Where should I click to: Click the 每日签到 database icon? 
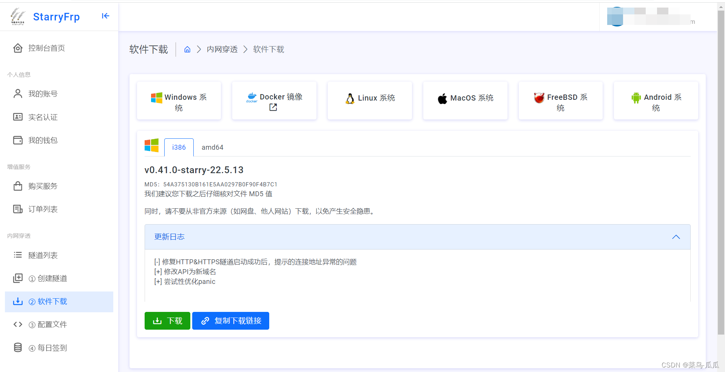[x=18, y=347]
